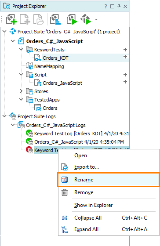Select Project Suite Logs label

pyautogui.click(x=36, y=116)
